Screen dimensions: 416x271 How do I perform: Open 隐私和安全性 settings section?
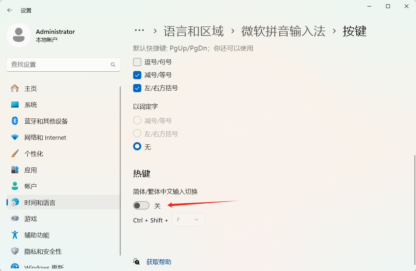click(x=63, y=251)
